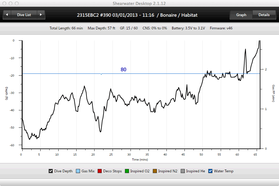Uncheck the Dive Depth checkbox
This screenshot has height=186, width=279.
[51, 171]
